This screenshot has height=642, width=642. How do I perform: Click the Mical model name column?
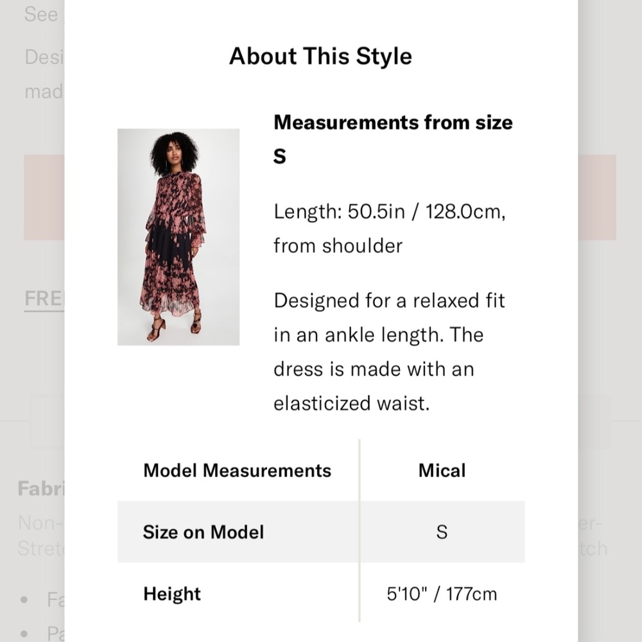pos(442,471)
